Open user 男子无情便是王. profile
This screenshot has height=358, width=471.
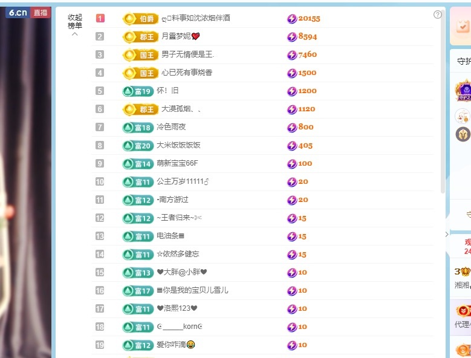pyautogui.click(x=187, y=55)
